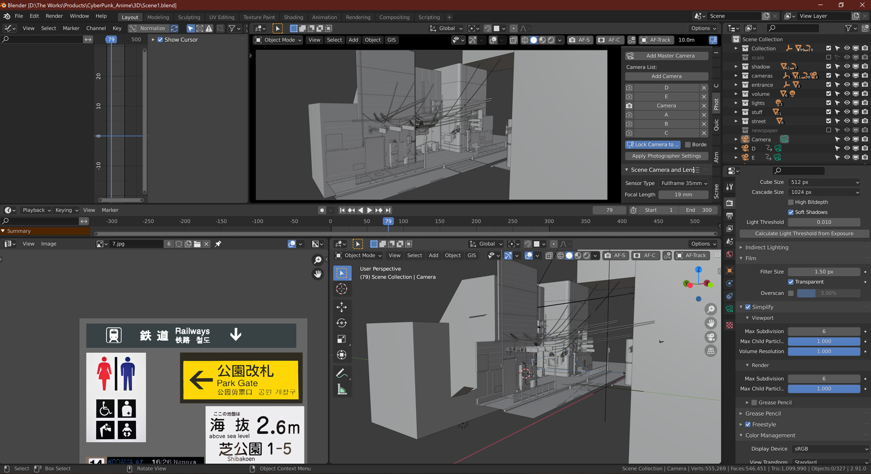Screen dimensions: 871x474
Task: Expand the cameras collection in the outliner
Action: pos(736,75)
